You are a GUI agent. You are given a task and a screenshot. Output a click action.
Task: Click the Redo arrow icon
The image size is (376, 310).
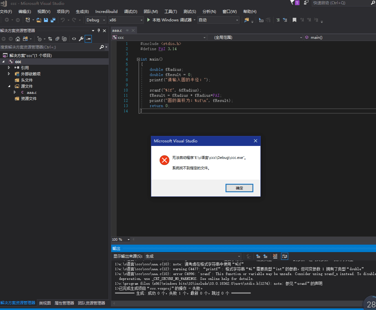pos(74,20)
